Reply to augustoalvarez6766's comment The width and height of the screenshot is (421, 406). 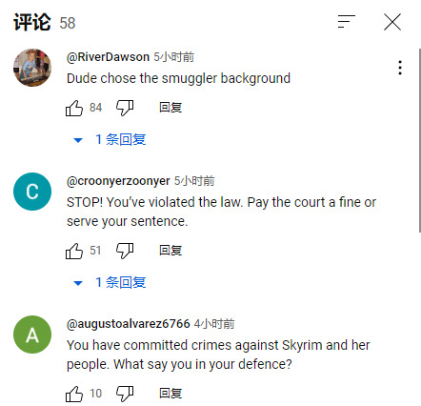pos(170,394)
